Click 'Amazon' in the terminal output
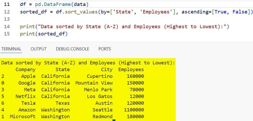 tap(27, 110)
